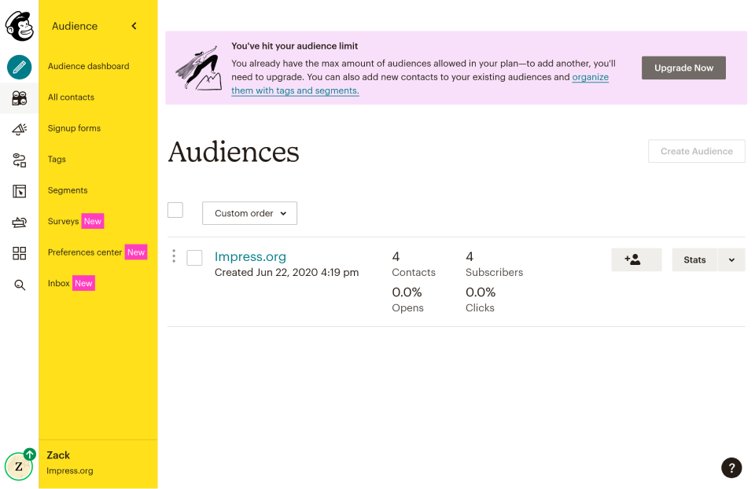Open Zack's profile avatar

tap(19, 466)
